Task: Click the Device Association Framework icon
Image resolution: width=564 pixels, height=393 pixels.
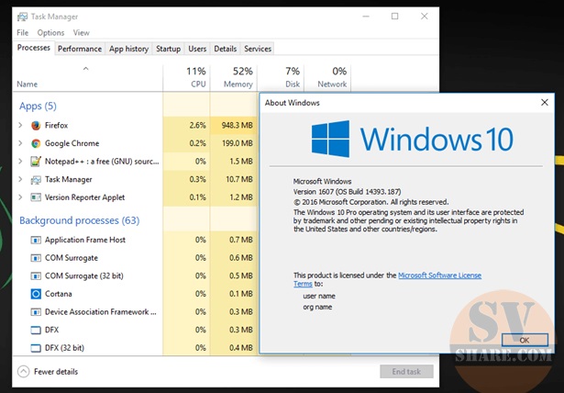Action: [36, 312]
